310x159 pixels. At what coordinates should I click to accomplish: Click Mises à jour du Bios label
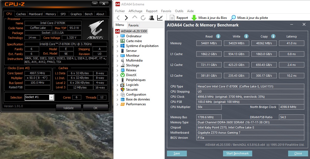click(213, 18)
